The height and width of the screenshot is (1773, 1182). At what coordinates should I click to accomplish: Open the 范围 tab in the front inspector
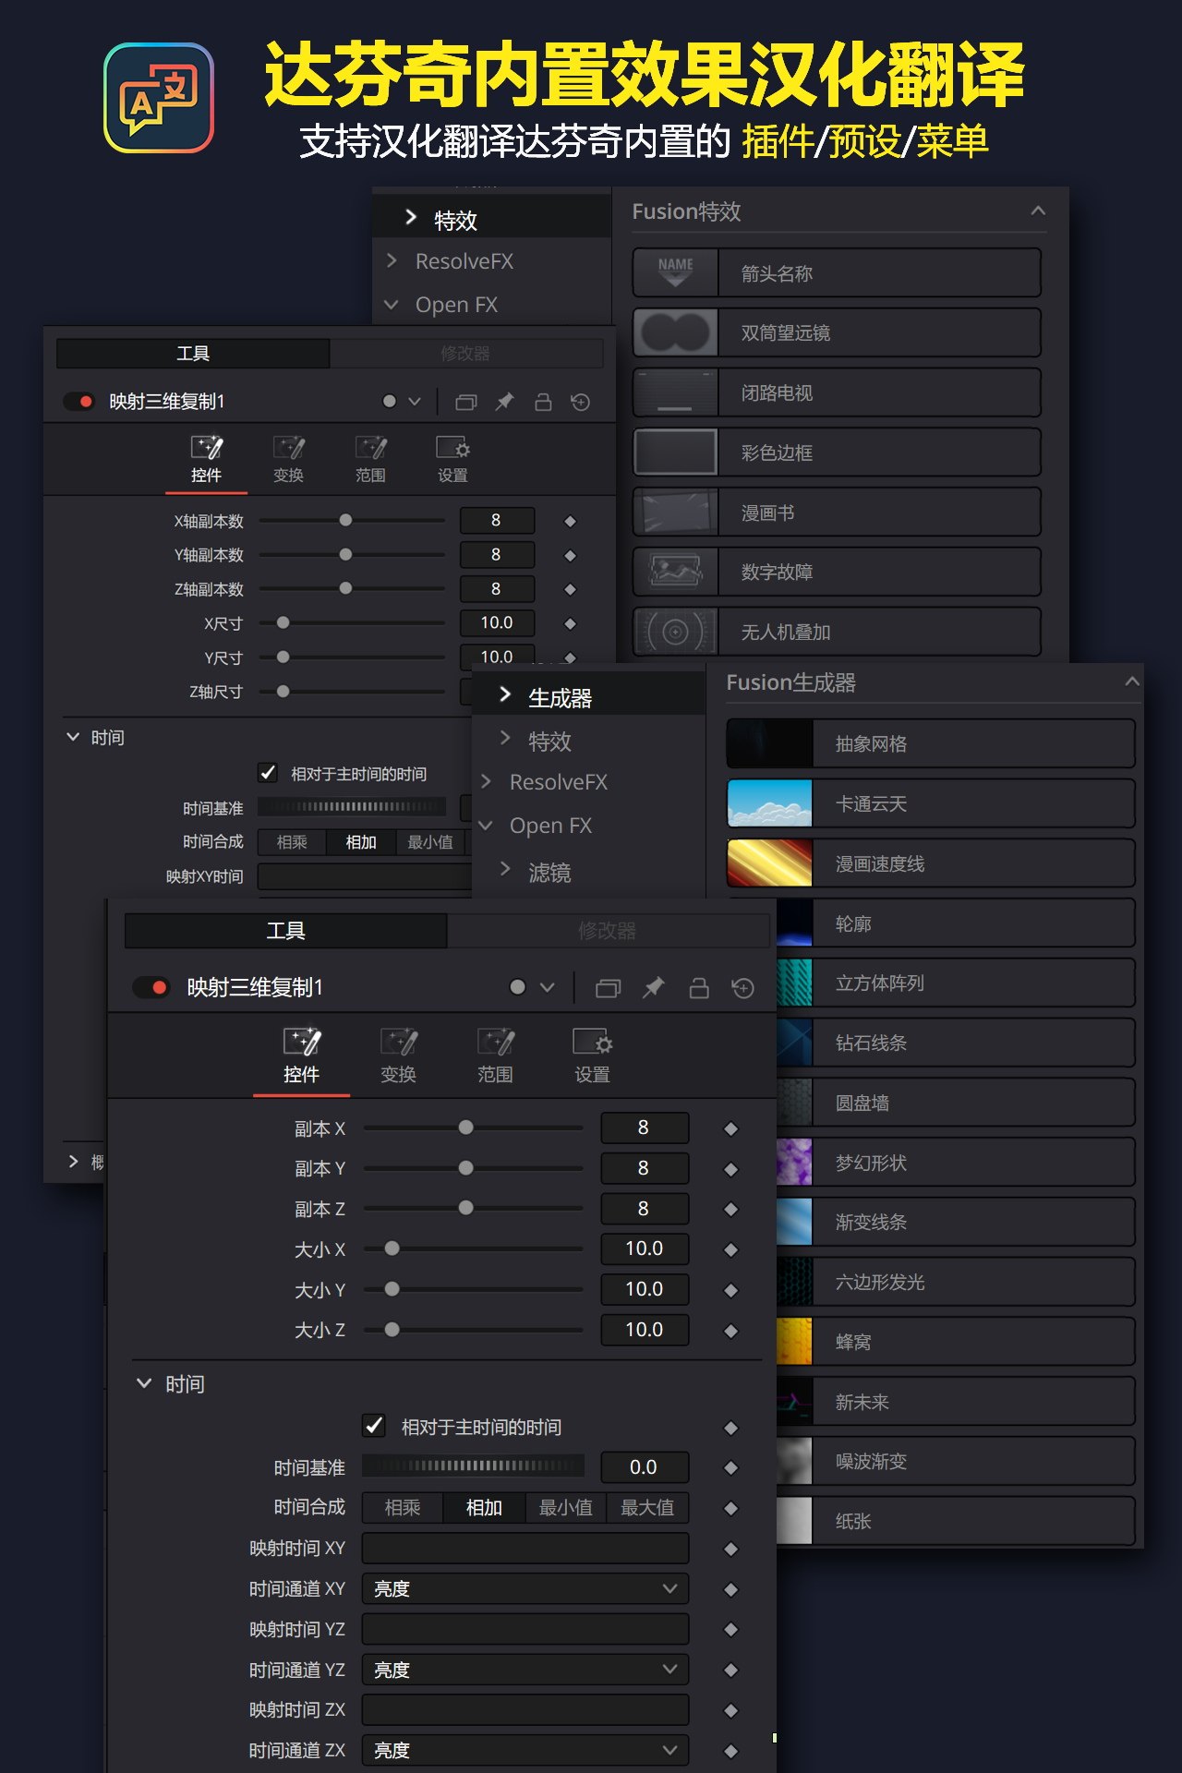click(495, 1056)
